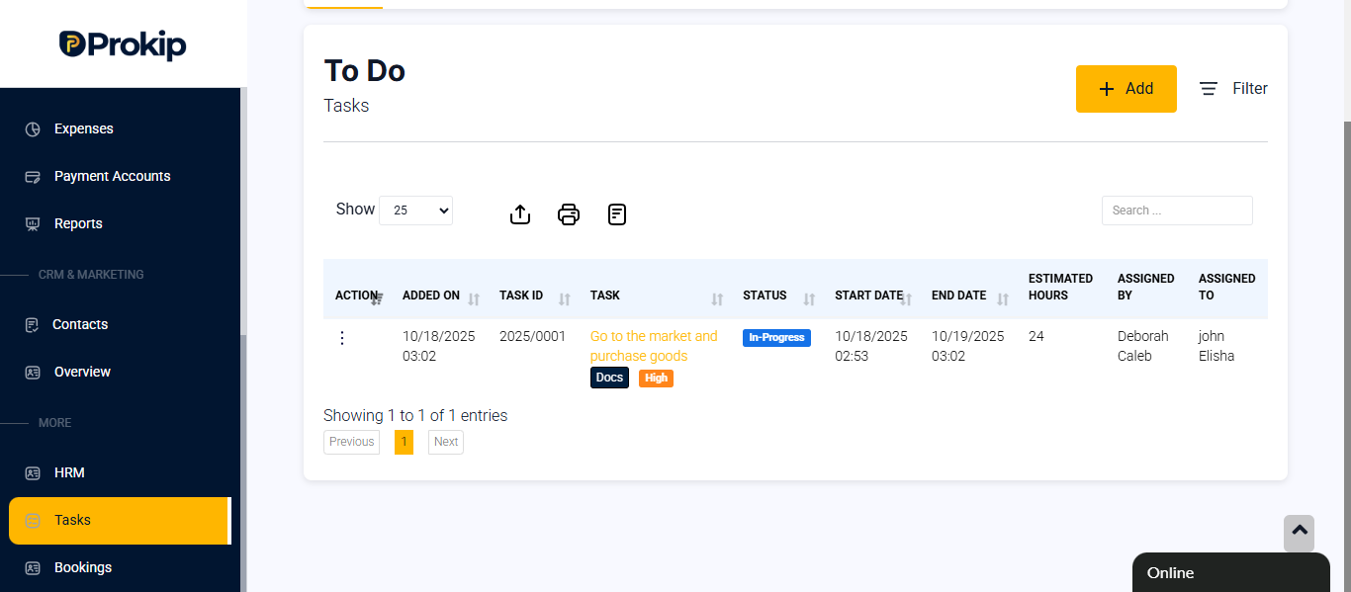
Task: Click the Reports presentation icon
Action: tap(33, 224)
